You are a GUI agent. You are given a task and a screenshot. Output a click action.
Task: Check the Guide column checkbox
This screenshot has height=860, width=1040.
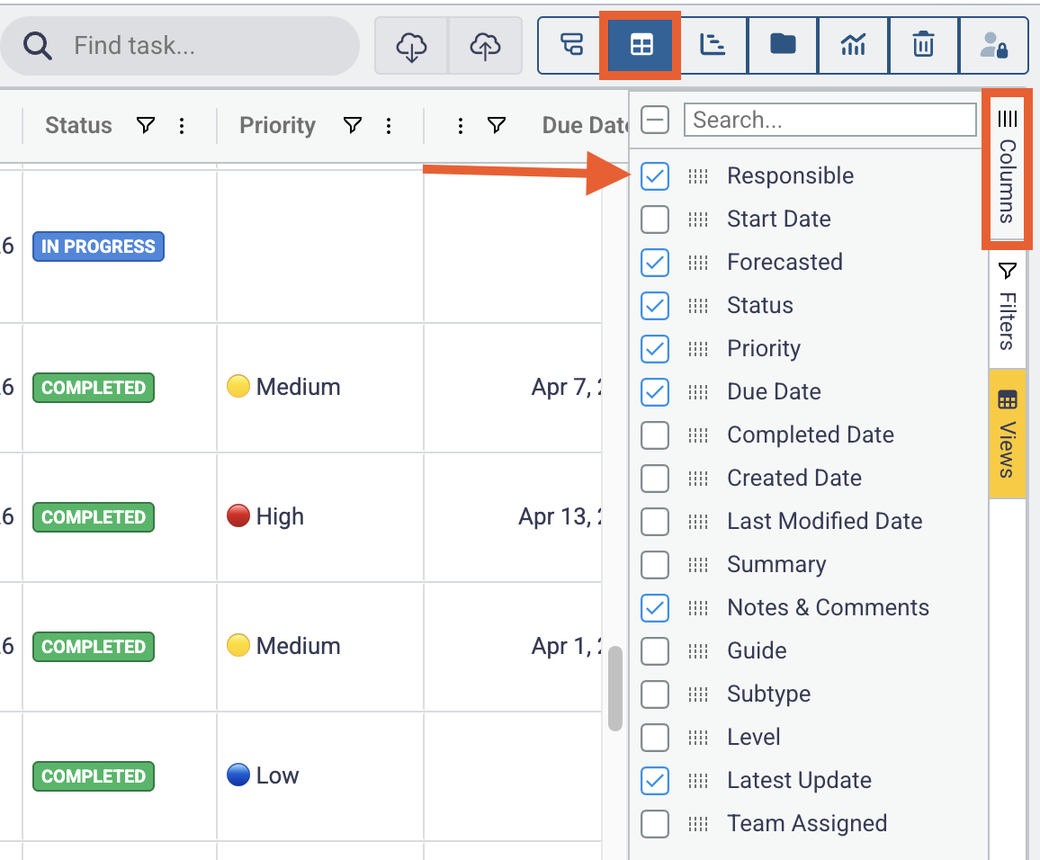click(655, 651)
